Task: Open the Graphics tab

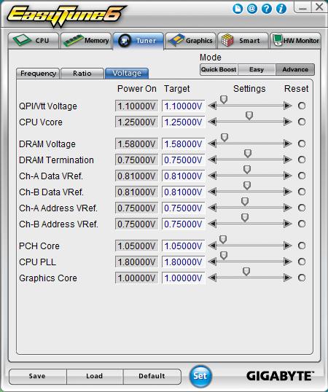Action: [x=190, y=41]
